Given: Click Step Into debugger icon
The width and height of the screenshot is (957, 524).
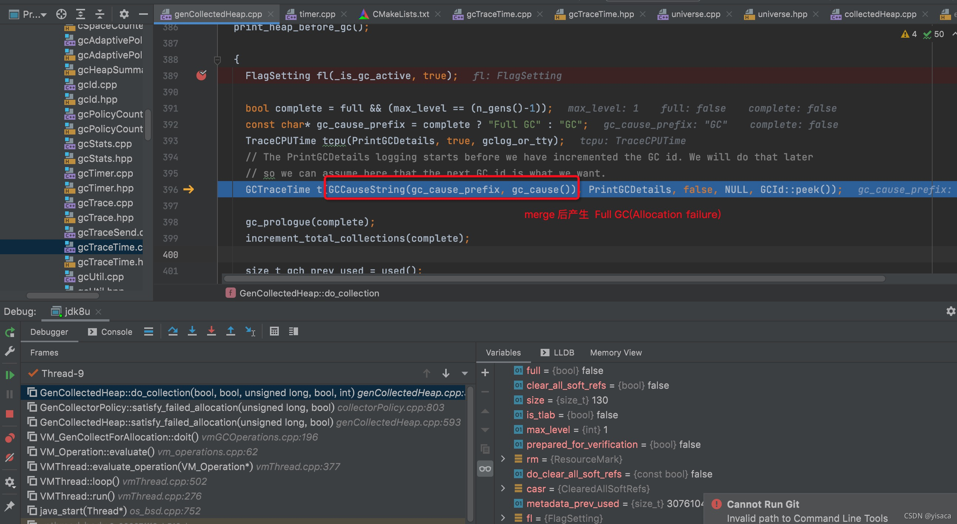Looking at the screenshot, I should (192, 331).
